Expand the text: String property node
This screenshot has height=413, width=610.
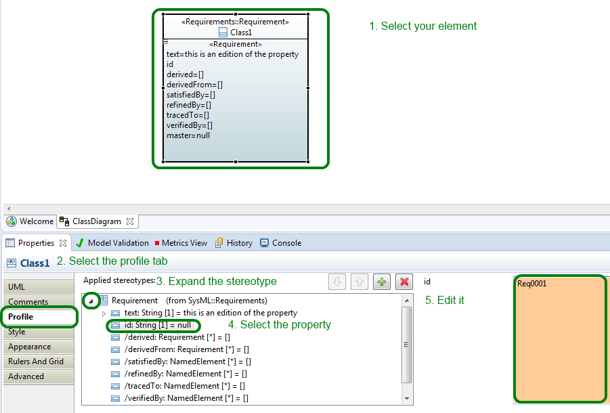pos(104,313)
